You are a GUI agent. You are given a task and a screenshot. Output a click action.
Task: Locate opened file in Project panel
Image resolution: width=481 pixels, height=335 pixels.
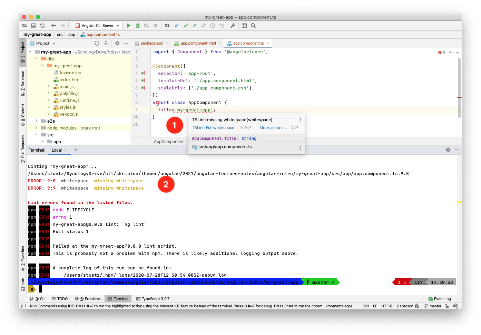coord(97,43)
